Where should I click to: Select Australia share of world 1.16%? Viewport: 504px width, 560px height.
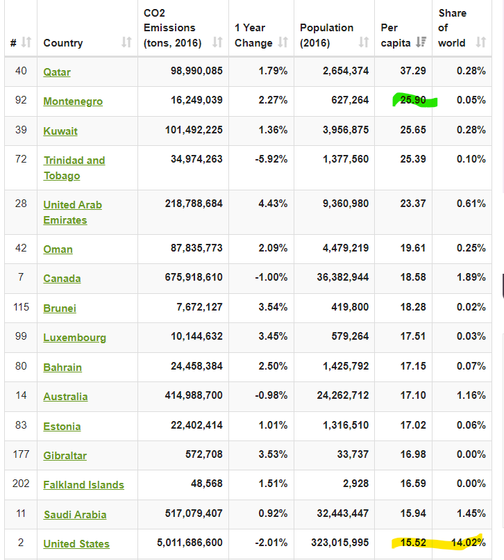click(471, 395)
